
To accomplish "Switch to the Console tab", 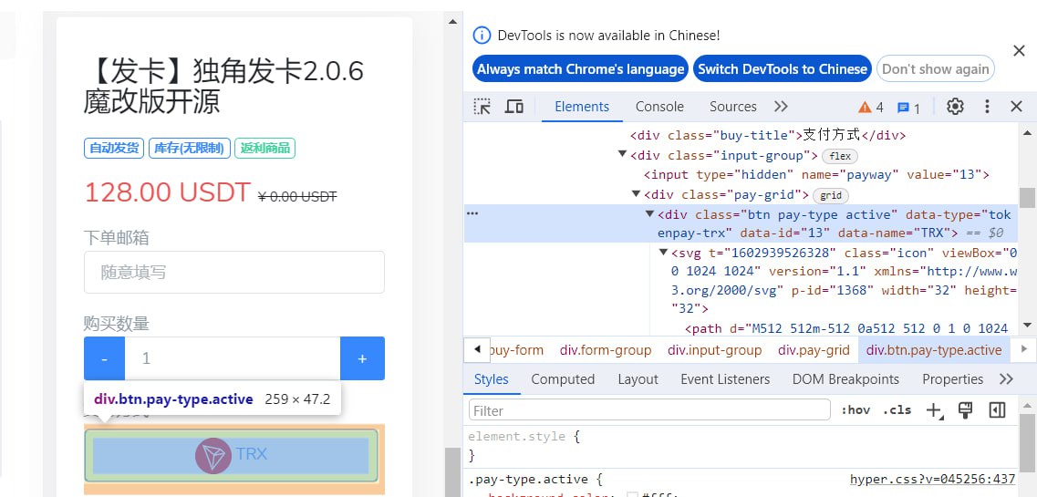I will click(x=659, y=107).
